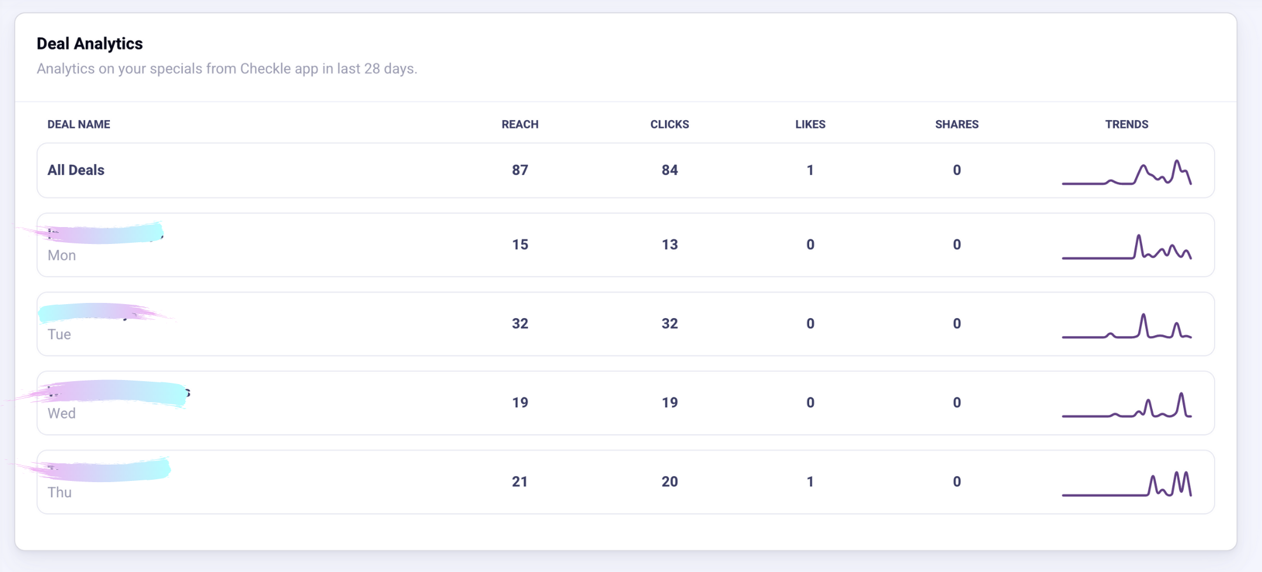1262x572 pixels.
Task: Click the Mon deal trend sparkline
Action: coord(1126,246)
